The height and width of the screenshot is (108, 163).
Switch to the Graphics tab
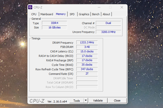point(84,14)
